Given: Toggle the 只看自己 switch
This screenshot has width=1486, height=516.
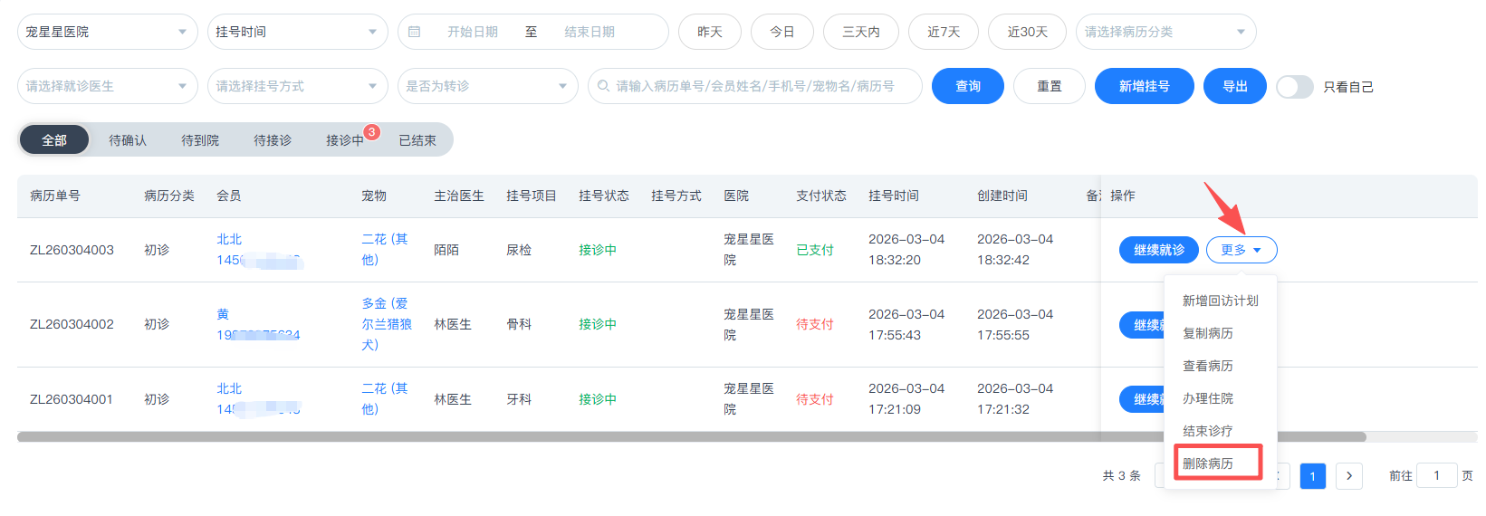Looking at the screenshot, I should tap(1294, 87).
